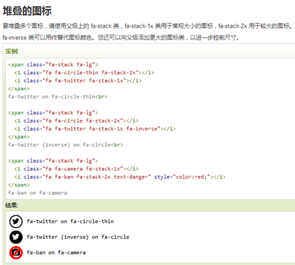The width and height of the screenshot is (295, 265).
Task: Click result text fa-ban on fa-camera
Action: tap(56, 252)
